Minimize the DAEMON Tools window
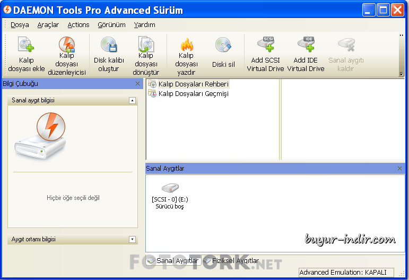 tap(368, 10)
